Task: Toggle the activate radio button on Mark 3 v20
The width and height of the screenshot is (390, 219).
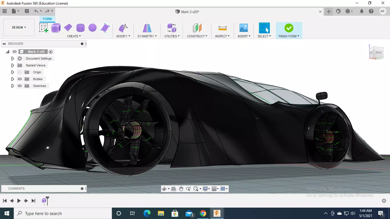Action: click(x=51, y=52)
